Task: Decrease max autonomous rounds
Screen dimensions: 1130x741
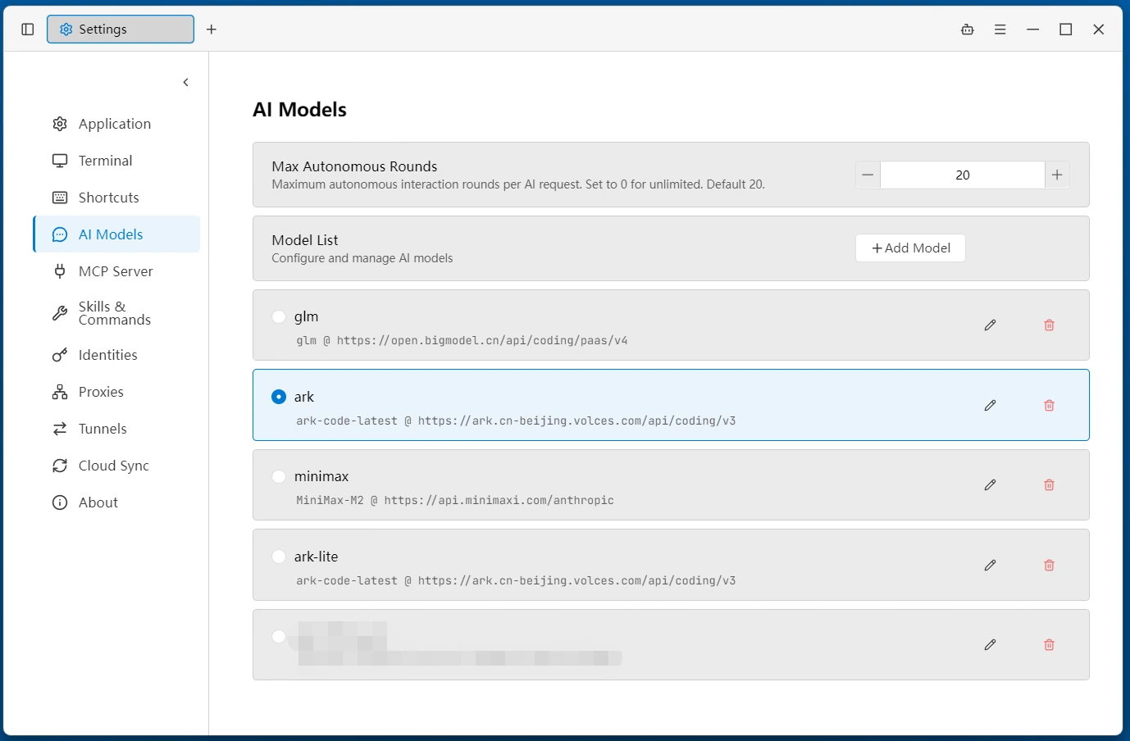Action: pyautogui.click(x=868, y=175)
